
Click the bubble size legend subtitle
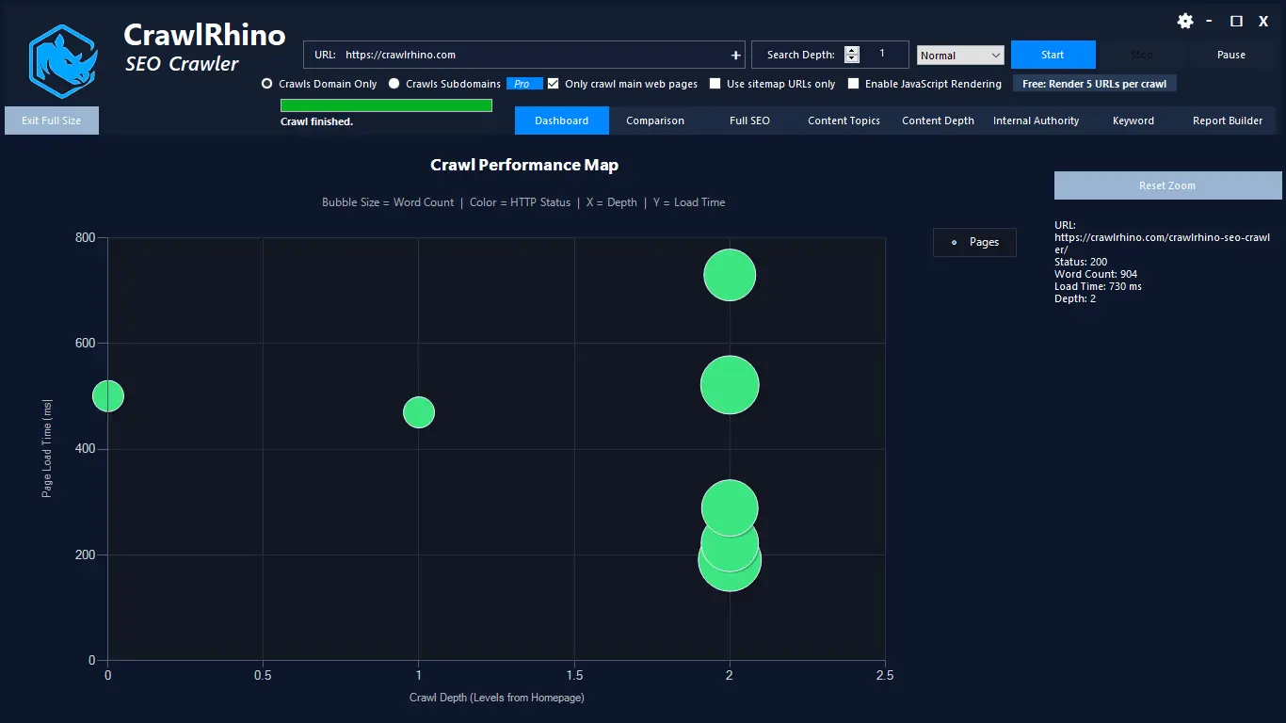pos(523,202)
